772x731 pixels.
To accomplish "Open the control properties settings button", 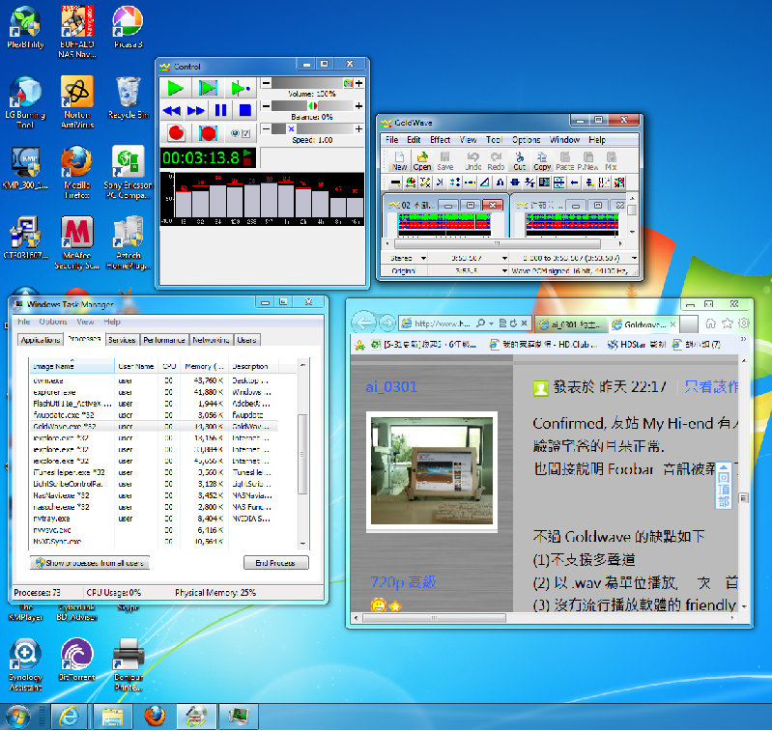I will [x=241, y=133].
